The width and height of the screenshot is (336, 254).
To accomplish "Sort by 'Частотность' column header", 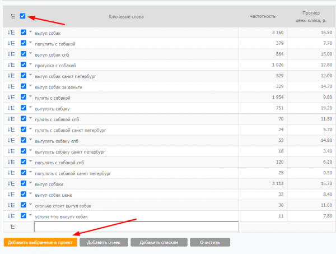I will (x=262, y=17).
